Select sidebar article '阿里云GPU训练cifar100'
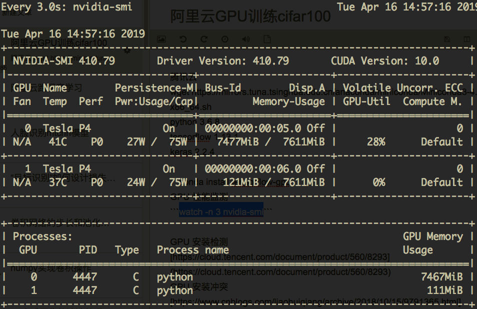This screenshot has width=477, height=309. (x=59, y=43)
